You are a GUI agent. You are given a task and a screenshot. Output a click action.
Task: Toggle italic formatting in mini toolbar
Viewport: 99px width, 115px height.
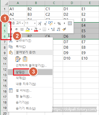click(16, 29)
